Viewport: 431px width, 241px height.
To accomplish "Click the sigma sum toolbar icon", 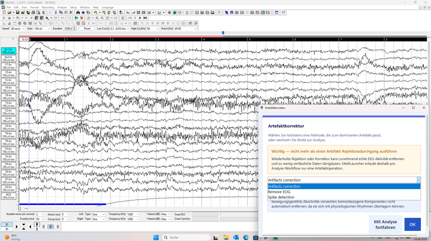I will click(x=88, y=24).
